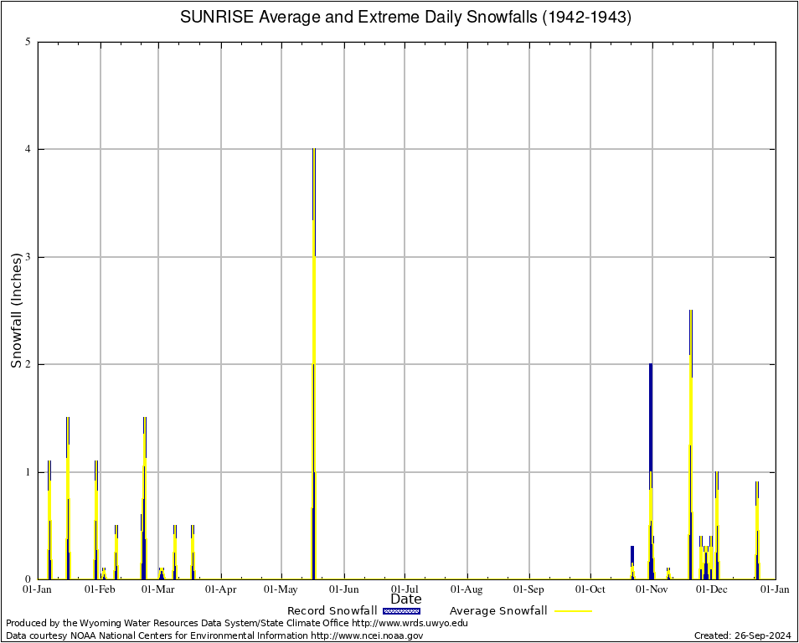
Task: Click the 01-Sep date tick label
Action: (x=528, y=589)
